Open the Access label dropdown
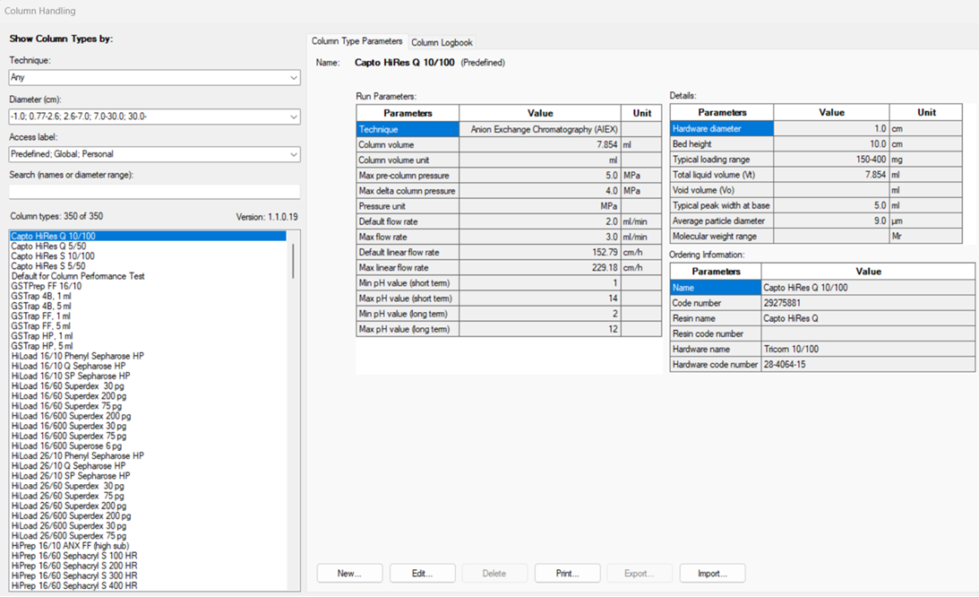The width and height of the screenshot is (979, 597). tap(154, 154)
